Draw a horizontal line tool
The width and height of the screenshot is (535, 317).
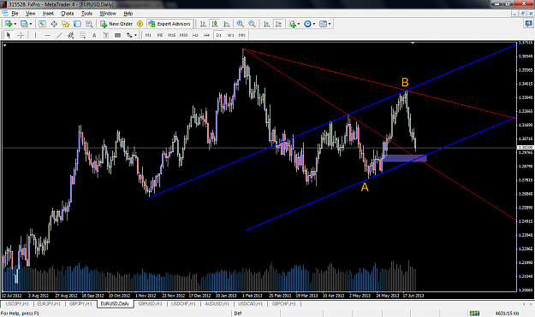tap(47, 35)
